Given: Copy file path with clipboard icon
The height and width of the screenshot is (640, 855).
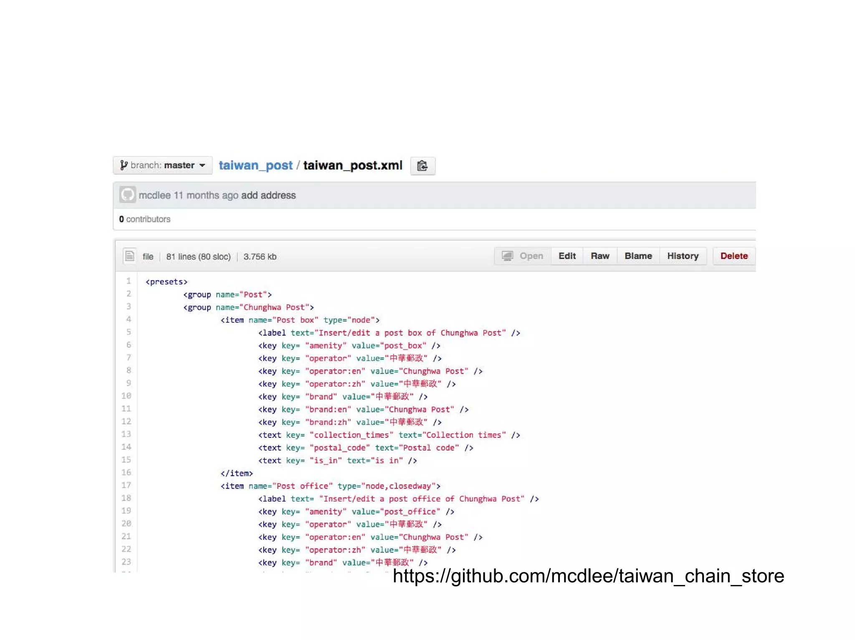Looking at the screenshot, I should tap(422, 166).
